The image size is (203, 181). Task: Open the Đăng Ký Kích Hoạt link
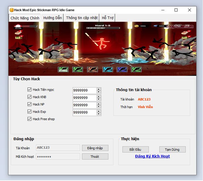click(x=152, y=156)
